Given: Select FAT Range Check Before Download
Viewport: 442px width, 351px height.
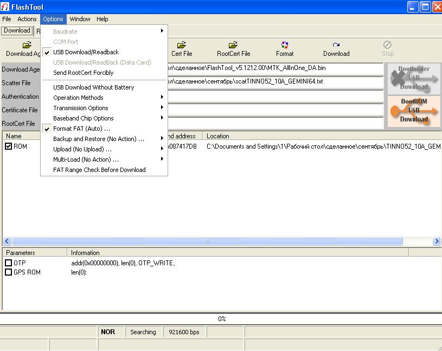Looking at the screenshot, I should pos(104,170).
